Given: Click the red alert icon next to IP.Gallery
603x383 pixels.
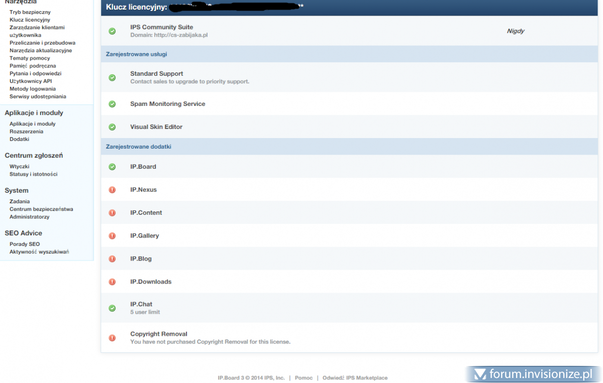Looking at the screenshot, I should click(x=112, y=236).
